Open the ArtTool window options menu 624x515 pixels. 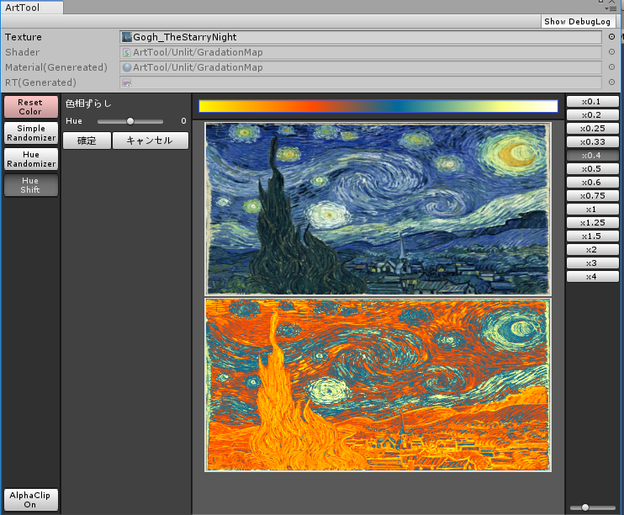(x=611, y=8)
